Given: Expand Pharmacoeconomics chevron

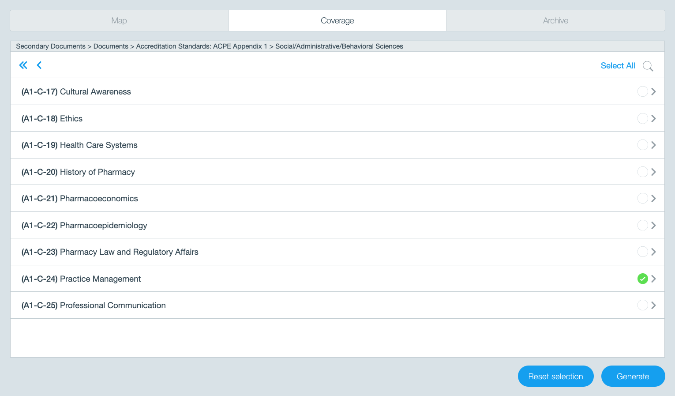Looking at the screenshot, I should click(654, 198).
